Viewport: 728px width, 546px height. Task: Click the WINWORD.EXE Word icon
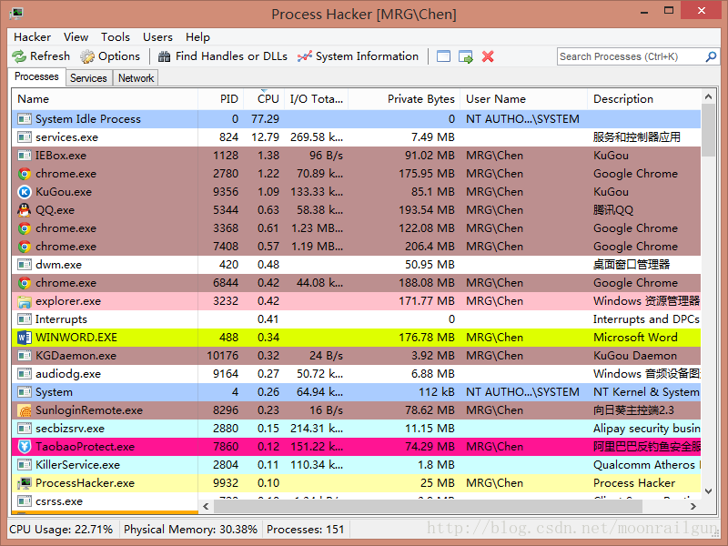[x=25, y=338]
